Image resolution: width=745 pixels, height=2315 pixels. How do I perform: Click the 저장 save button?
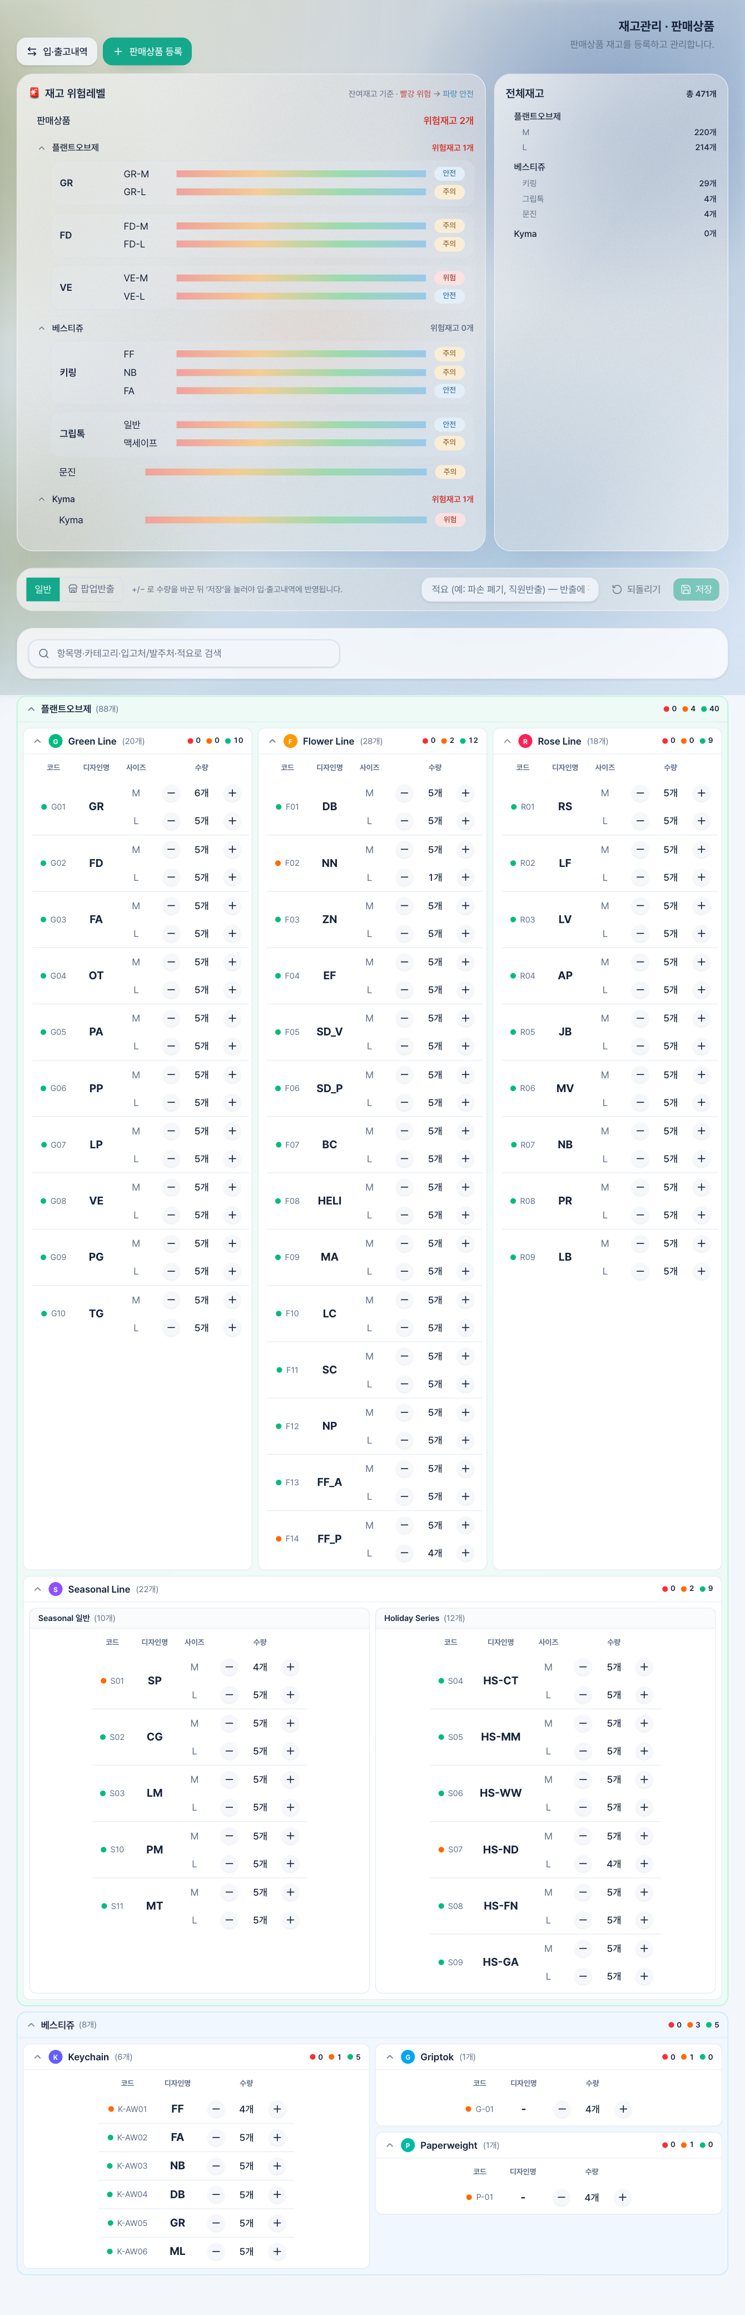click(x=697, y=589)
